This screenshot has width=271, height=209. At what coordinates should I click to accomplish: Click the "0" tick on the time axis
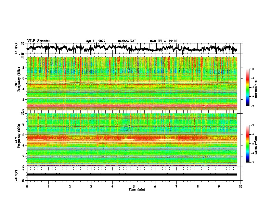pyautogui.click(x=27, y=186)
